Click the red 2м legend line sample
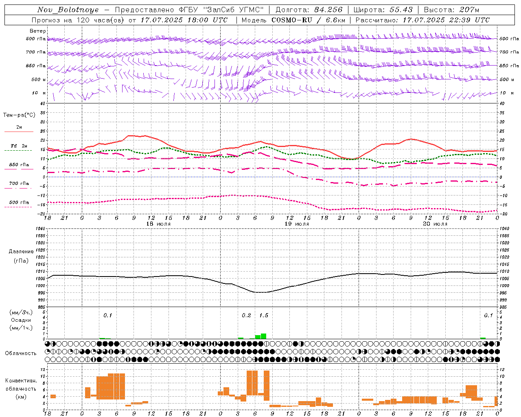 pos(19,132)
